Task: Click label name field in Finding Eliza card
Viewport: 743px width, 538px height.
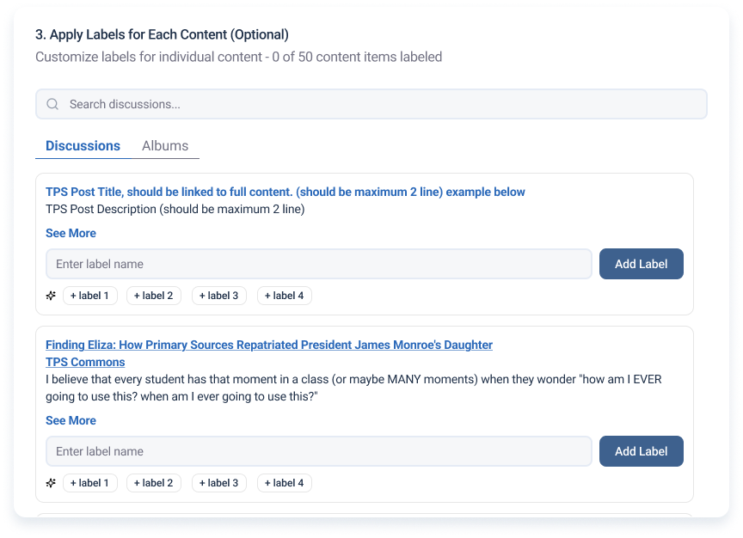Action: coord(319,451)
